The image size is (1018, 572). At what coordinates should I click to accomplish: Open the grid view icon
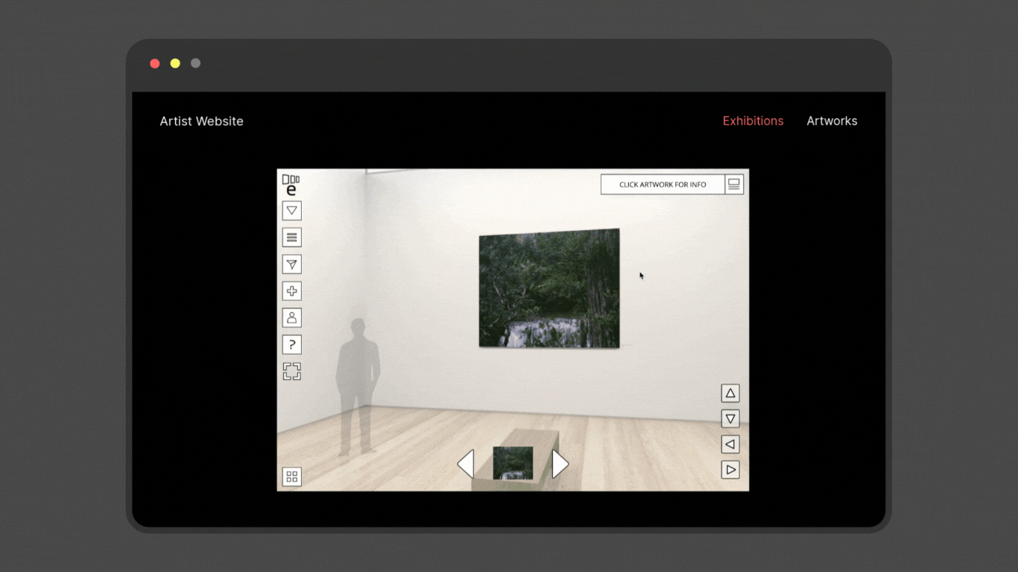click(x=292, y=477)
